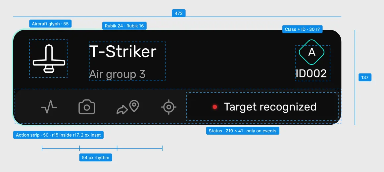Select the T-Striker title text
This screenshot has height=172, width=384.
coord(123,52)
